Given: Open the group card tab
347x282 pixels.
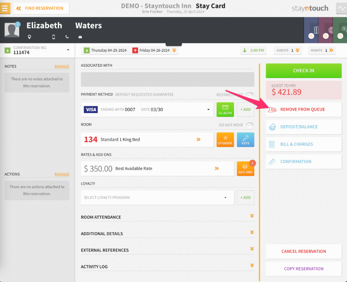Looking at the screenshot, I should pos(340,30).
